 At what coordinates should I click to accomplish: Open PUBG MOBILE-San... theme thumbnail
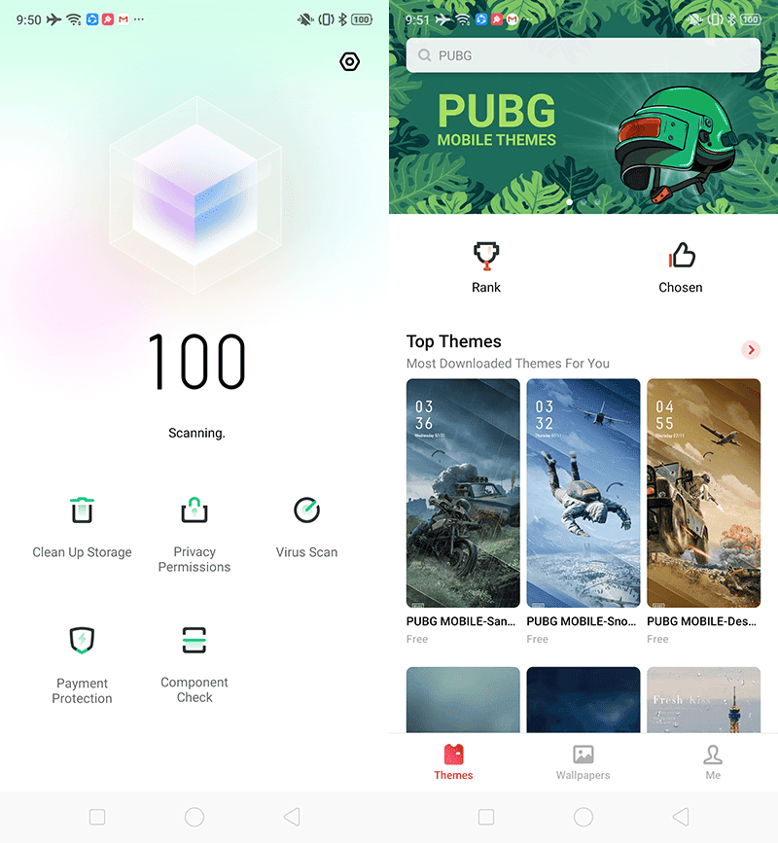point(463,493)
